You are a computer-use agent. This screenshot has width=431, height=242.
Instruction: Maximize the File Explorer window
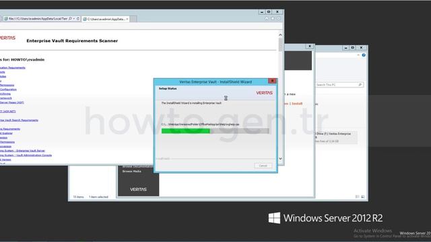click(353, 48)
